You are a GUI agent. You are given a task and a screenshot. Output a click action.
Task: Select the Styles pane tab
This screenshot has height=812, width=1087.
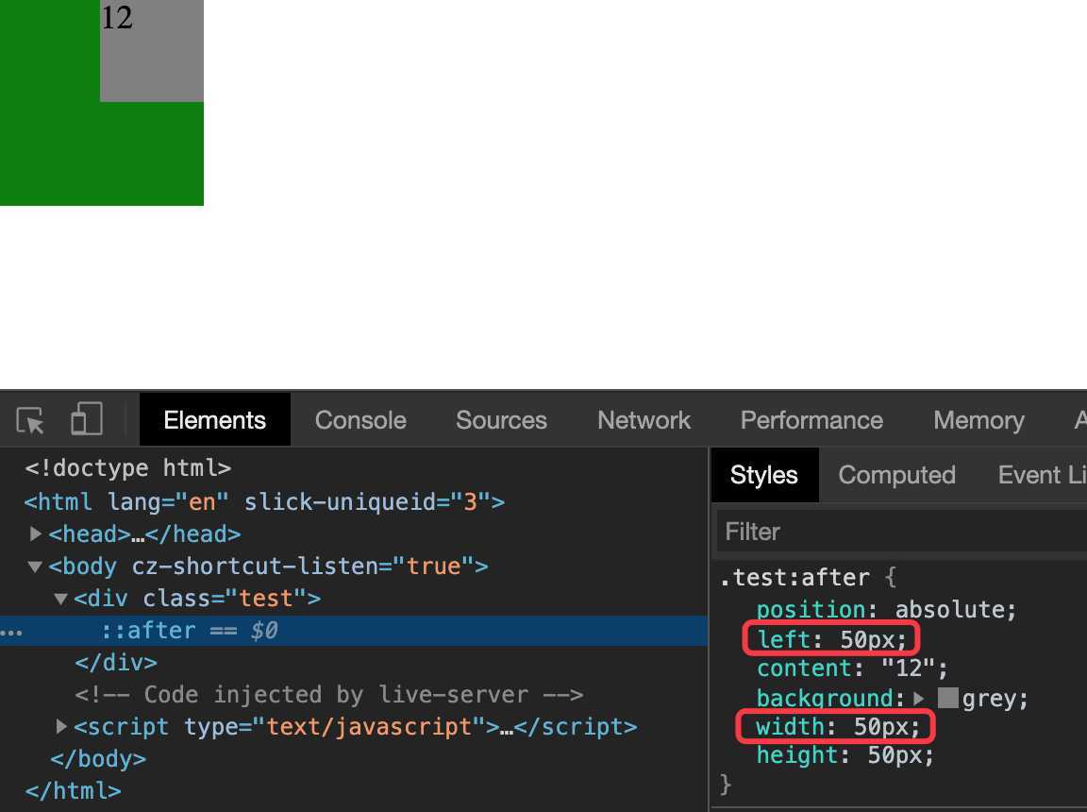pyautogui.click(x=764, y=475)
